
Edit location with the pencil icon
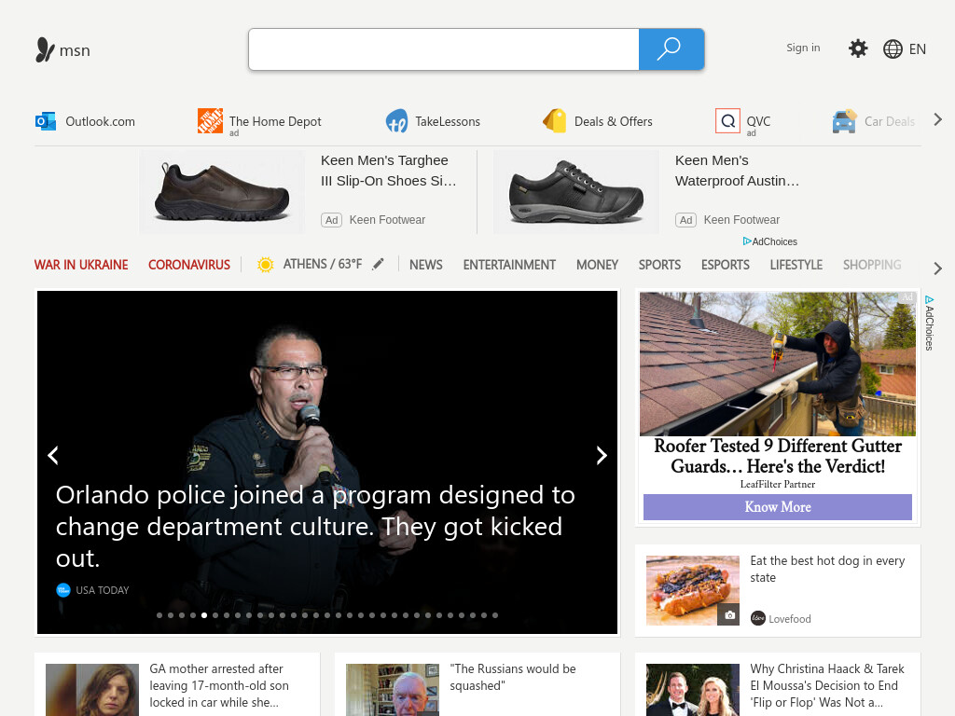(379, 264)
